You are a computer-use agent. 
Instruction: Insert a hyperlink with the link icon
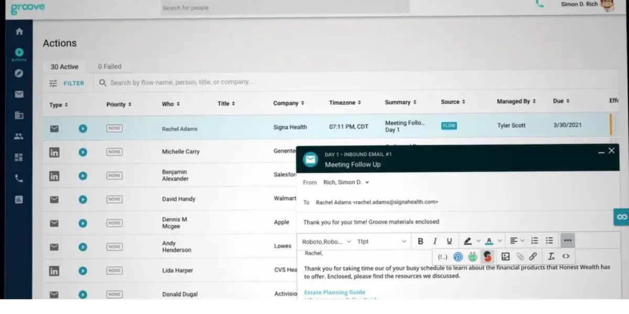(x=533, y=256)
